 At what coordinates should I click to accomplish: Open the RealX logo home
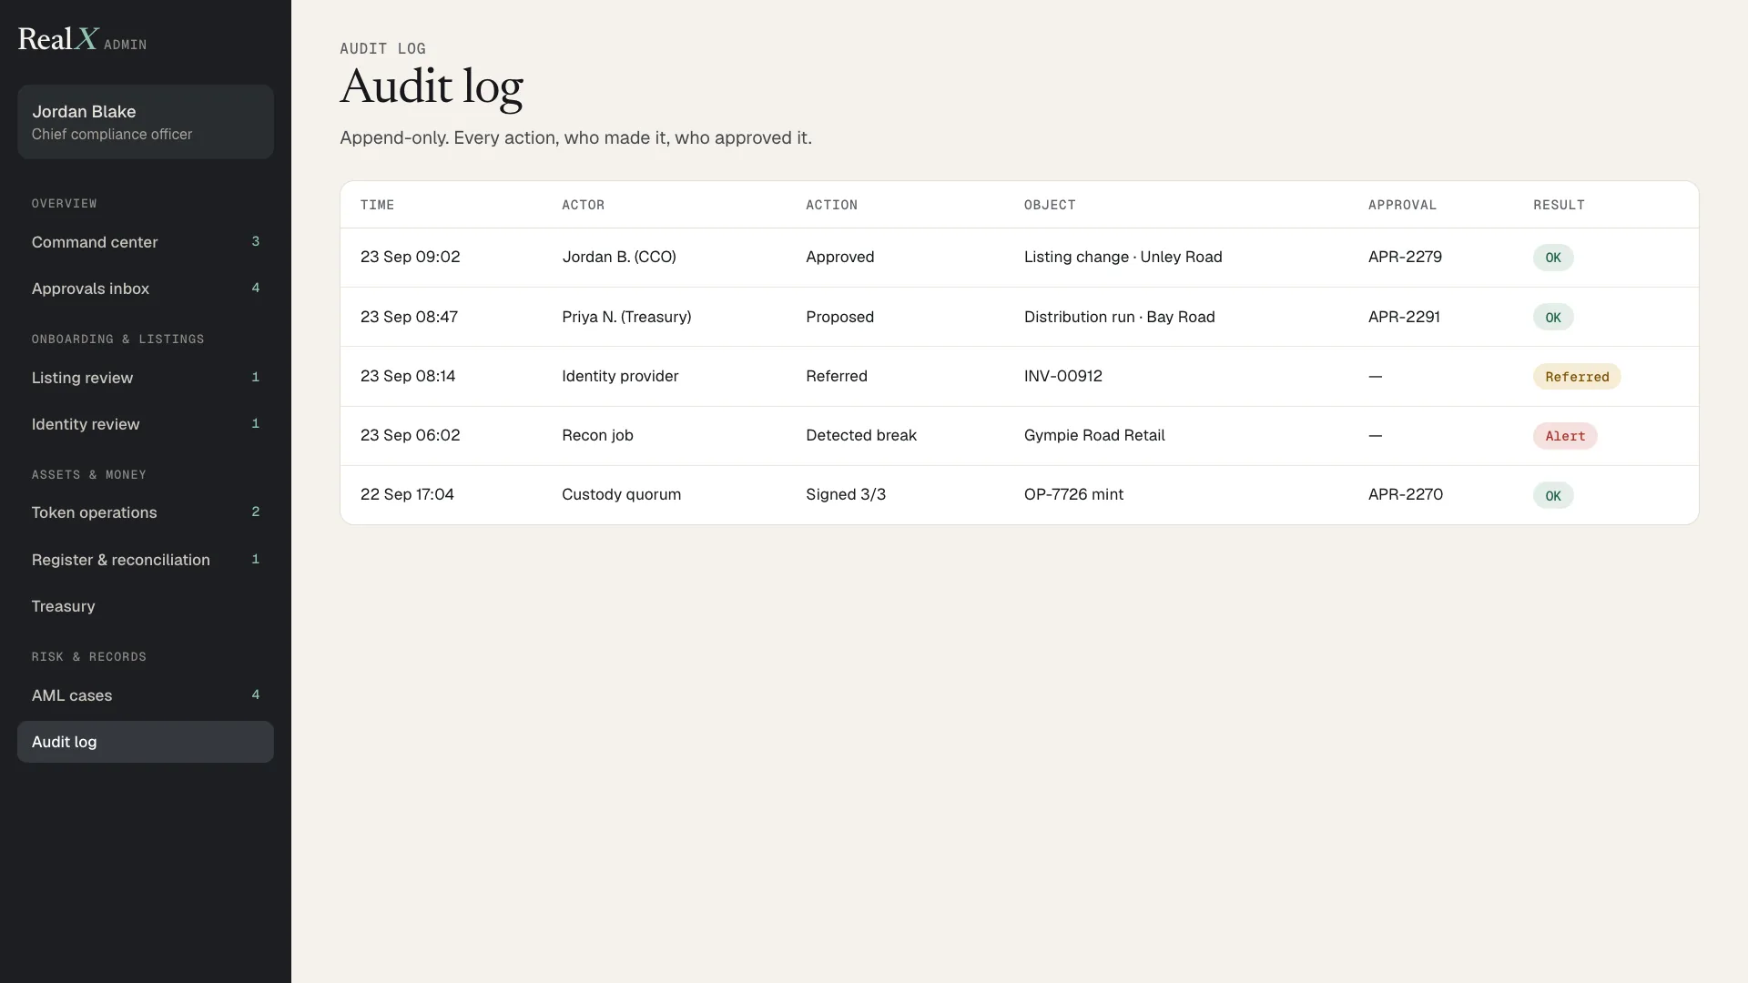[82, 39]
